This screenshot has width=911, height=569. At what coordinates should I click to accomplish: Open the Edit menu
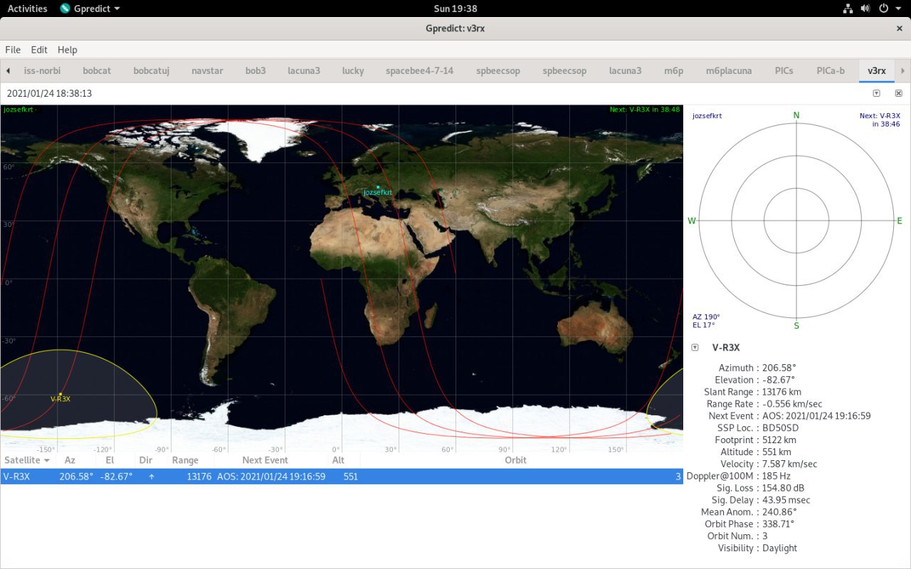39,50
